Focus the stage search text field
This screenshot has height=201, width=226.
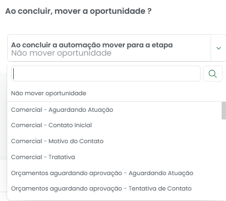[x=106, y=74]
